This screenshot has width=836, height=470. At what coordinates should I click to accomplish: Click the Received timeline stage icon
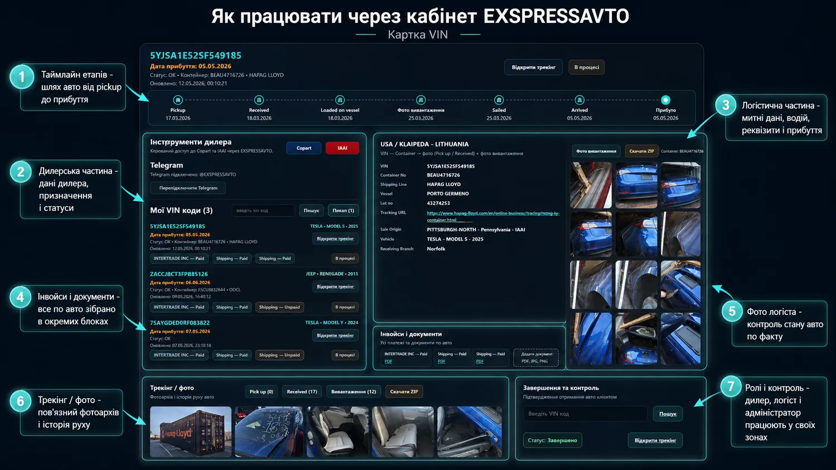coord(259,100)
